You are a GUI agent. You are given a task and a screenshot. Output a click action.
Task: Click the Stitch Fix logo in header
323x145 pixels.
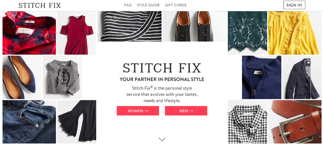[40, 5]
